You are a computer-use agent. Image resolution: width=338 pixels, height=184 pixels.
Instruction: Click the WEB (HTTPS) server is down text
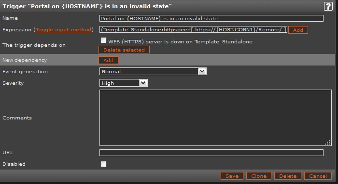click(x=180, y=42)
